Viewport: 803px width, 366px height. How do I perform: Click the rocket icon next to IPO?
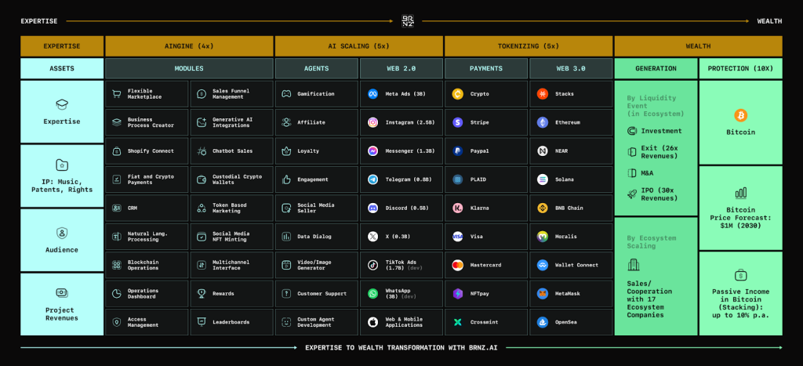[631, 194]
